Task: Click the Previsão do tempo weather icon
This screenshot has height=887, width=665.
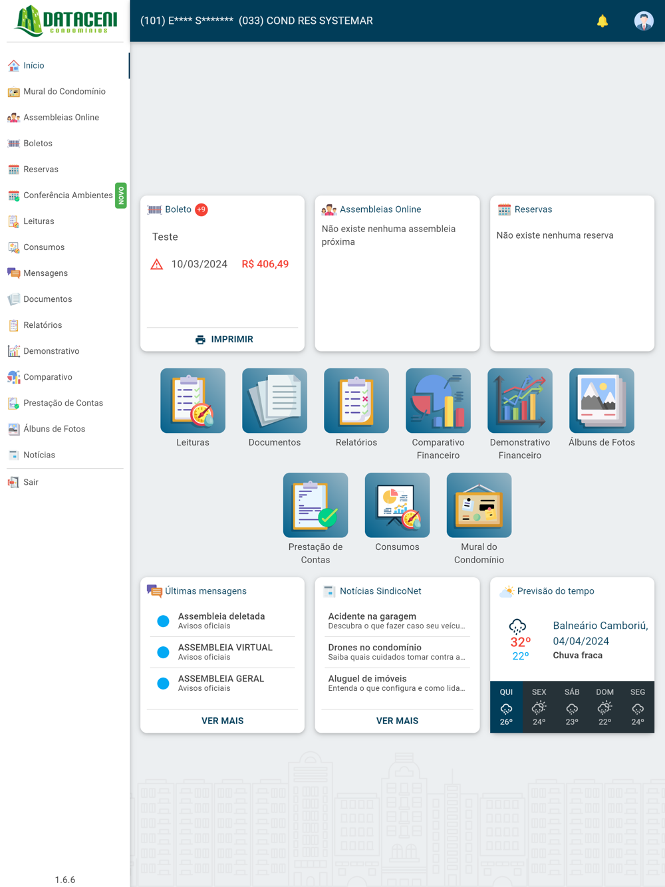Action: pyautogui.click(x=507, y=591)
